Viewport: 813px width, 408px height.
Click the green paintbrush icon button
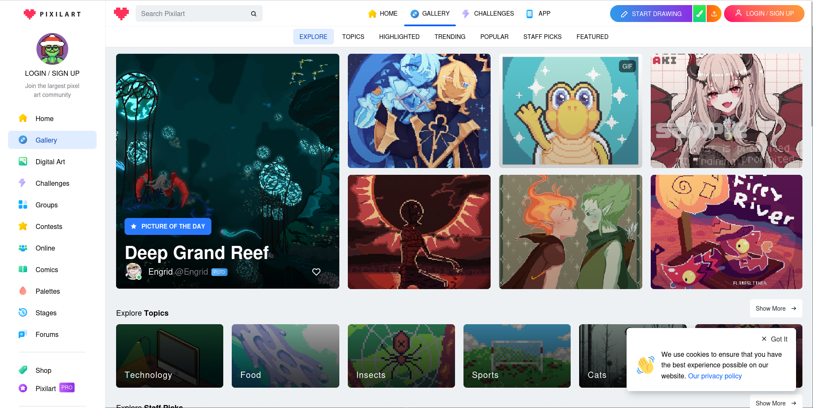[699, 14]
